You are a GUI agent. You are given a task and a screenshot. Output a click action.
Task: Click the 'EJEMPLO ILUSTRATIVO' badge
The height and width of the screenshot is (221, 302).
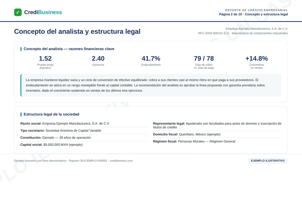tap(268, 161)
